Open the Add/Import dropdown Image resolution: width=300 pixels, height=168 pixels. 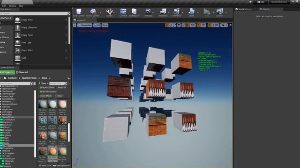(7, 72)
